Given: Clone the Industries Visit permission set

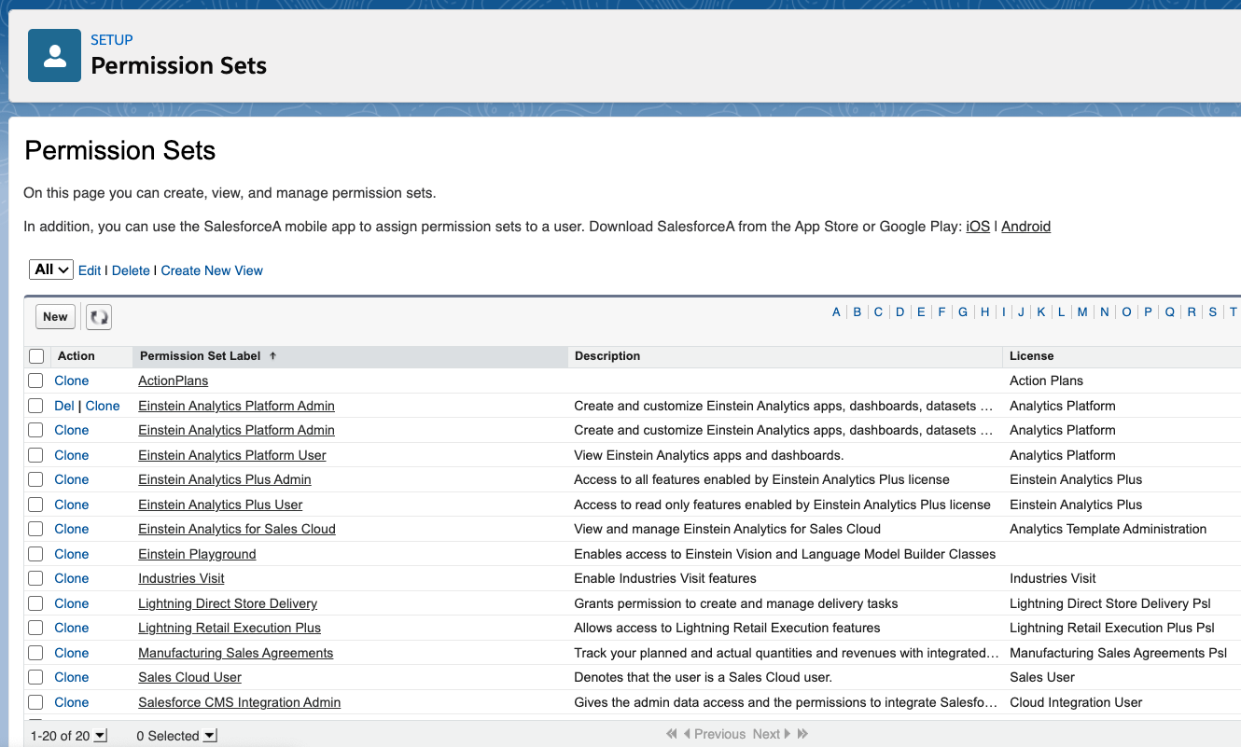Looking at the screenshot, I should pos(72,578).
